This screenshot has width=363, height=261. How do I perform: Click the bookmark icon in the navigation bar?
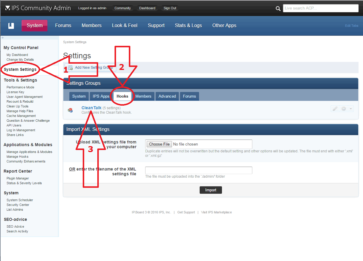point(11,26)
